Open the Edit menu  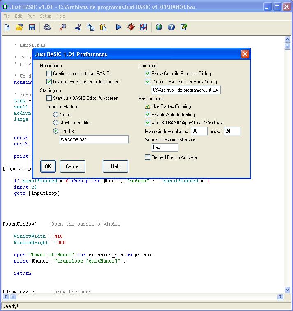point(18,16)
